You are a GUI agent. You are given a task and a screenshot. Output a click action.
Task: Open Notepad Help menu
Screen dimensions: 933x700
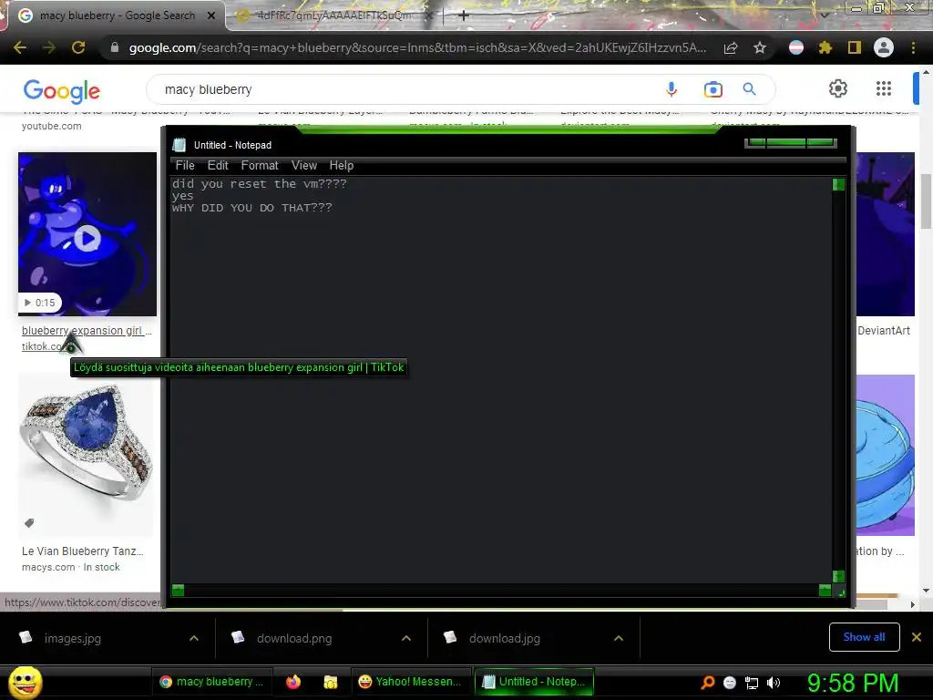(342, 166)
